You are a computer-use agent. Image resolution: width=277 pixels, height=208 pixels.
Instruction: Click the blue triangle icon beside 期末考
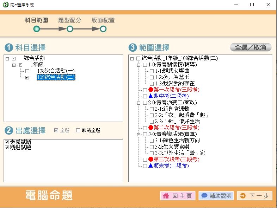pos(151,165)
